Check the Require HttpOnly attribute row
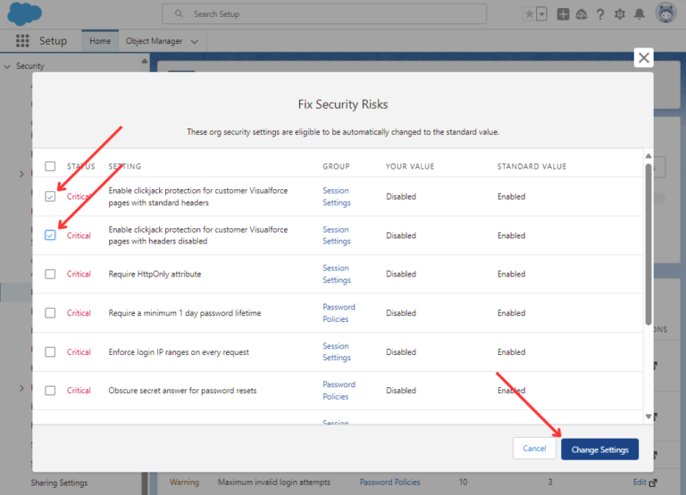Viewport: 686px width, 495px height. click(50, 274)
